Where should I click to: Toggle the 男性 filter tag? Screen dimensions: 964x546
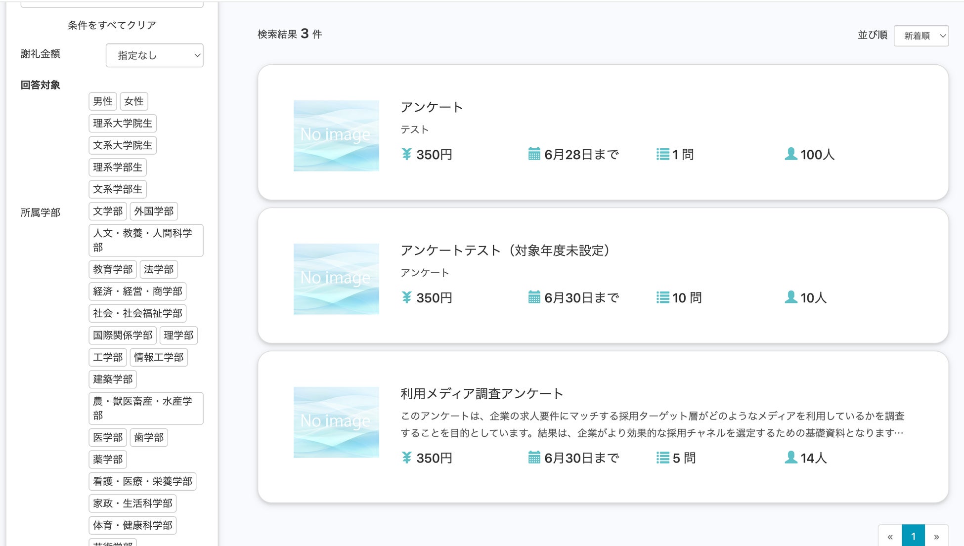(x=103, y=101)
